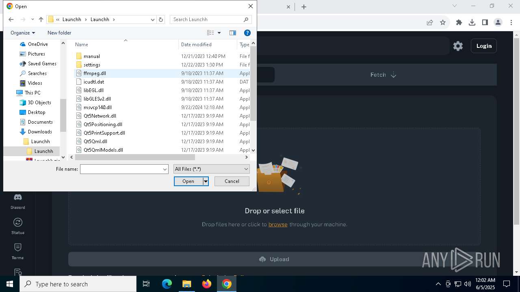This screenshot has width=520, height=292.
Task: Select Desktop in the navigation tree
Action: click(x=37, y=112)
